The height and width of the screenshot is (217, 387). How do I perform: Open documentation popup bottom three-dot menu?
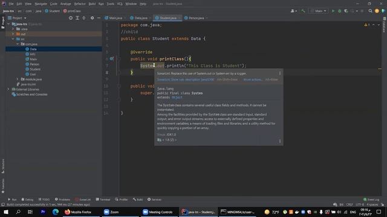click(x=279, y=141)
